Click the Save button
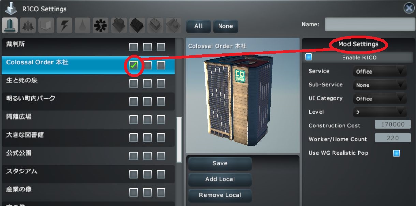The height and width of the screenshot is (206, 416). (x=220, y=163)
